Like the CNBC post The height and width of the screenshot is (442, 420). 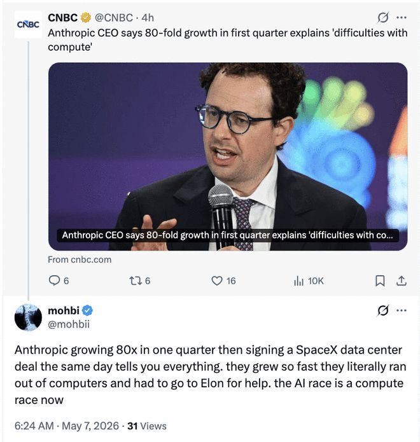(223, 280)
